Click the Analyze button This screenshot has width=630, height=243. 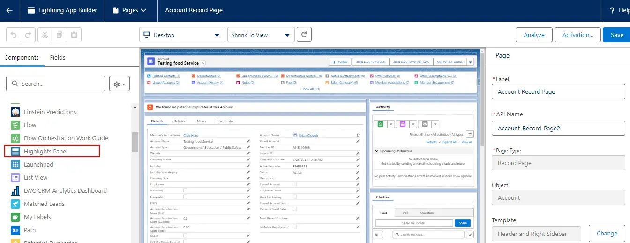click(534, 35)
